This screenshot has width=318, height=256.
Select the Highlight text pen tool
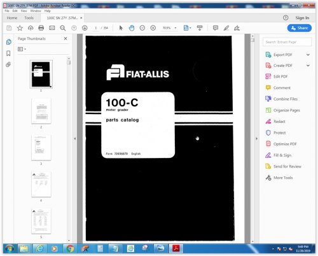tap(226, 28)
